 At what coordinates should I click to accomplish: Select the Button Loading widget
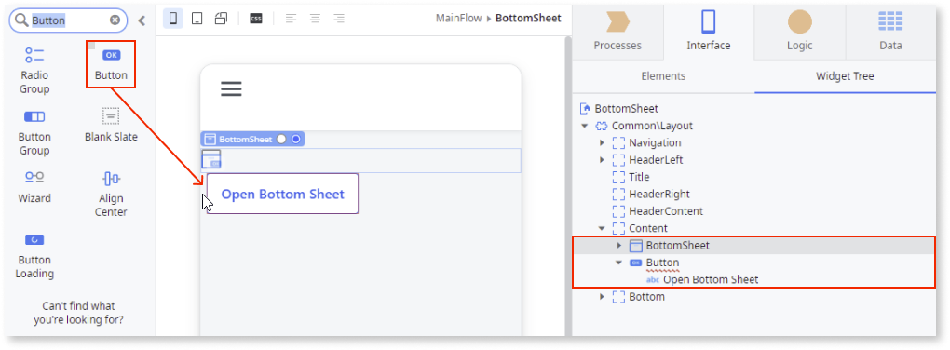coord(34,256)
